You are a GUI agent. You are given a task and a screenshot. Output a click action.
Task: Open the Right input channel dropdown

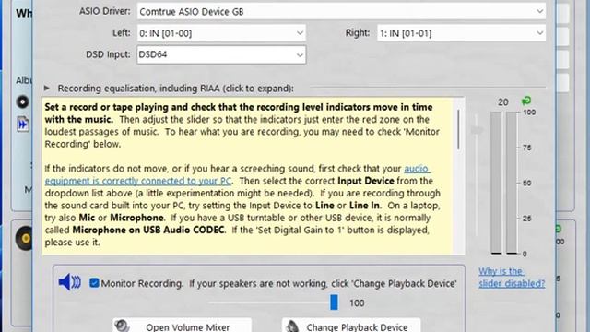click(461, 33)
